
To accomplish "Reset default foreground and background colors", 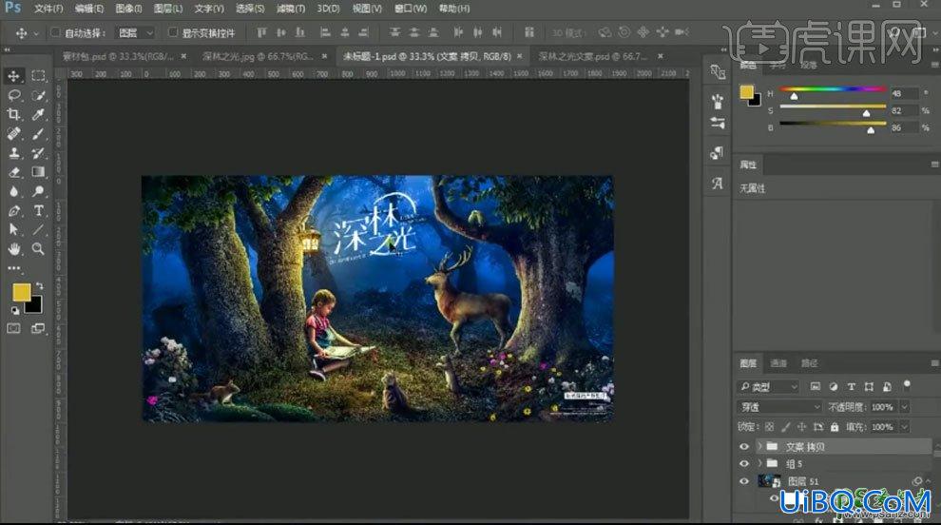I will coord(15,311).
